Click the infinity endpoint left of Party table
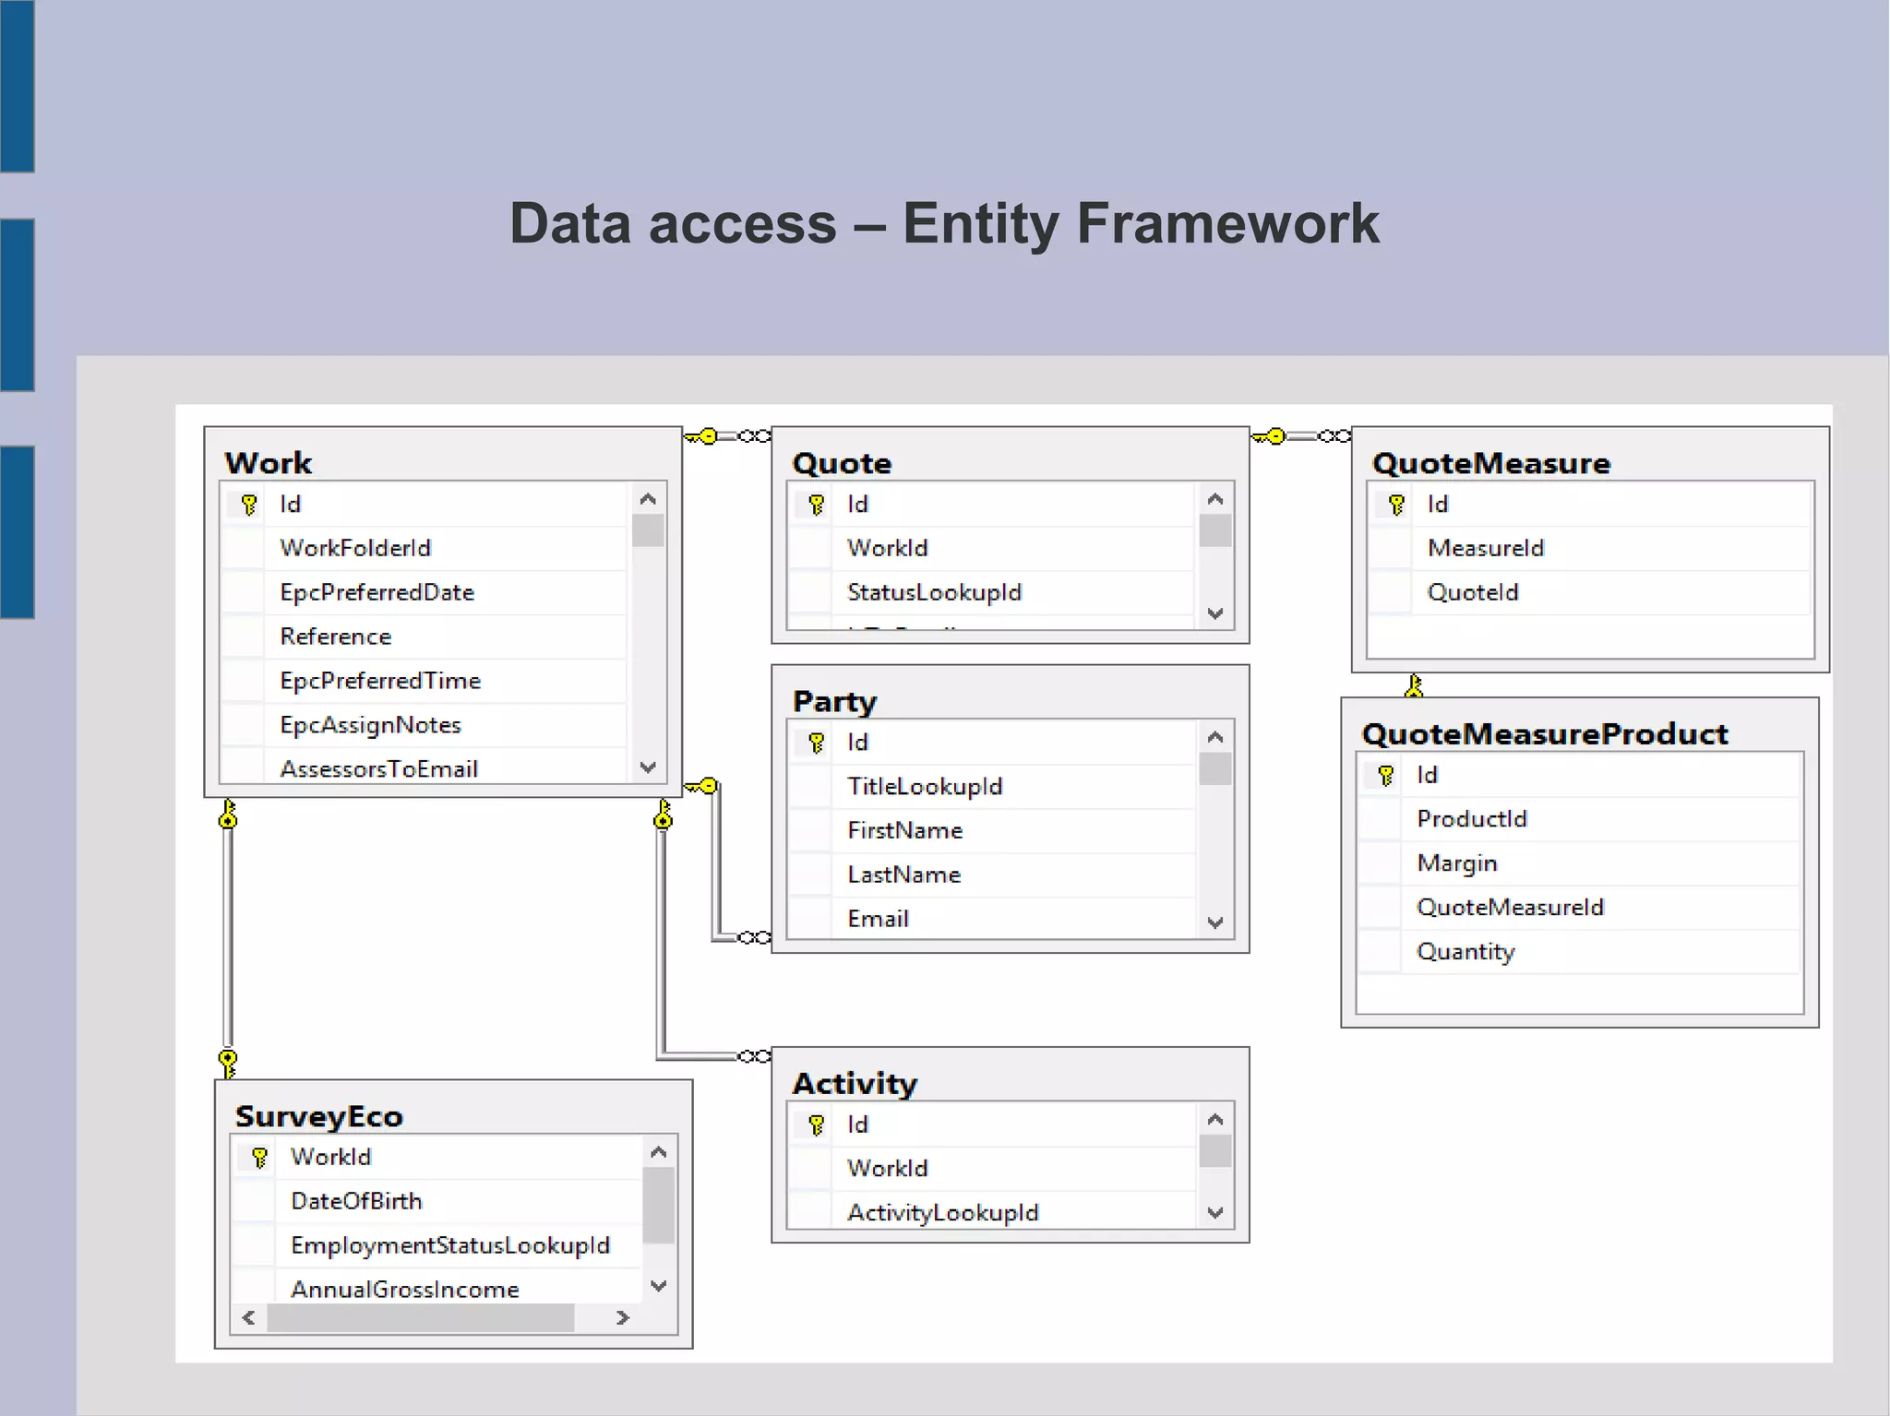The image size is (1890, 1416). (755, 937)
